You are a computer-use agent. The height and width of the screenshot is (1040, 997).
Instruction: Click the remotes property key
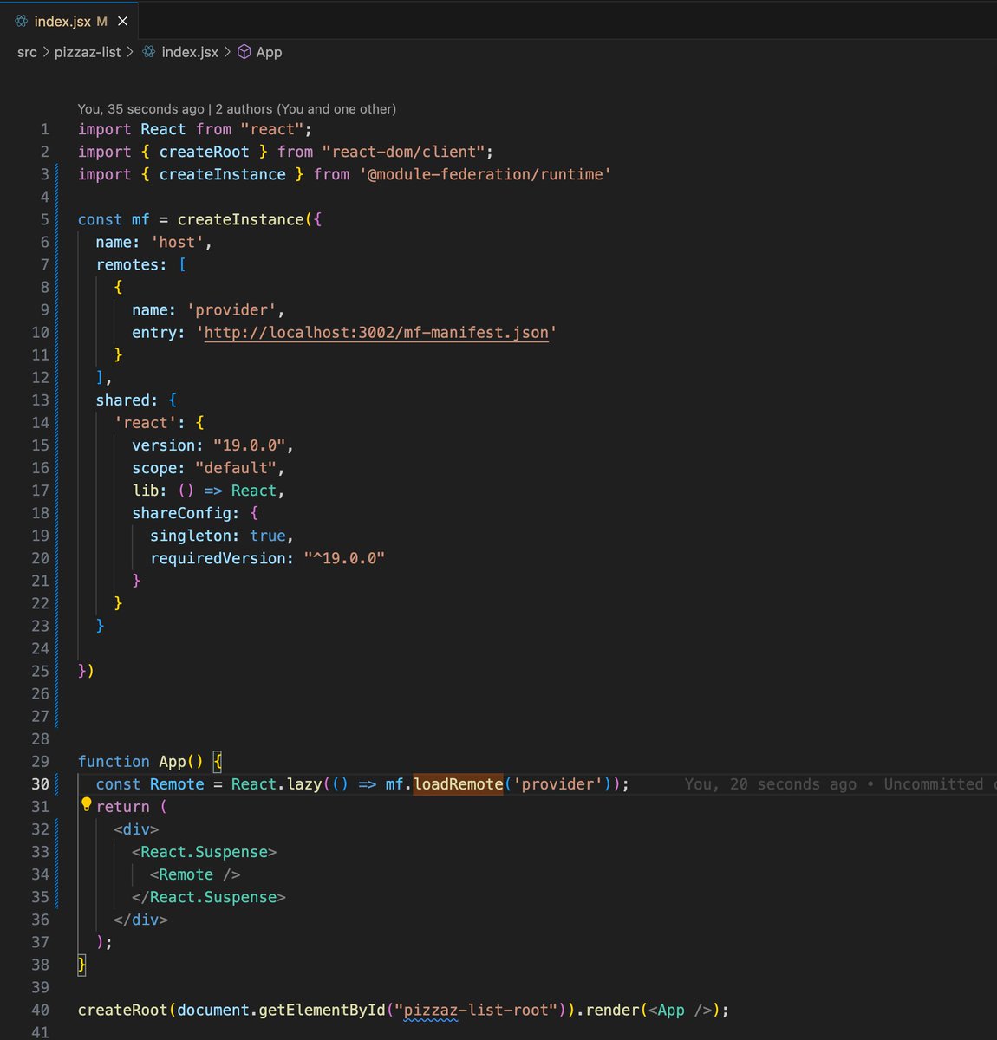tap(127, 265)
